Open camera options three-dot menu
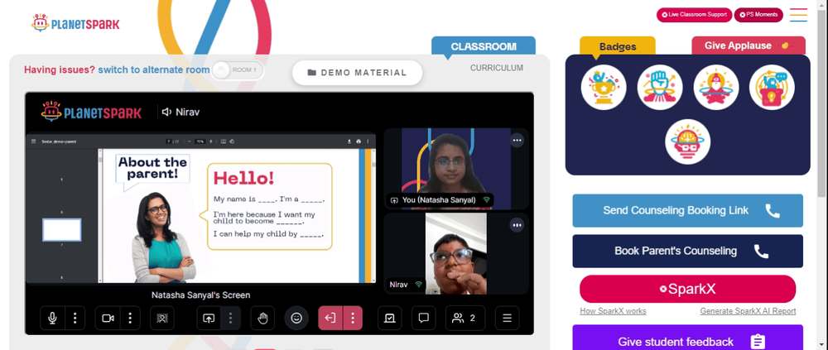Image resolution: width=828 pixels, height=350 pixels. coord(130,319)
